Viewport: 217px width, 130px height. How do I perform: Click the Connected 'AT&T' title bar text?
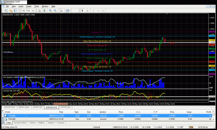pos(12,2)
